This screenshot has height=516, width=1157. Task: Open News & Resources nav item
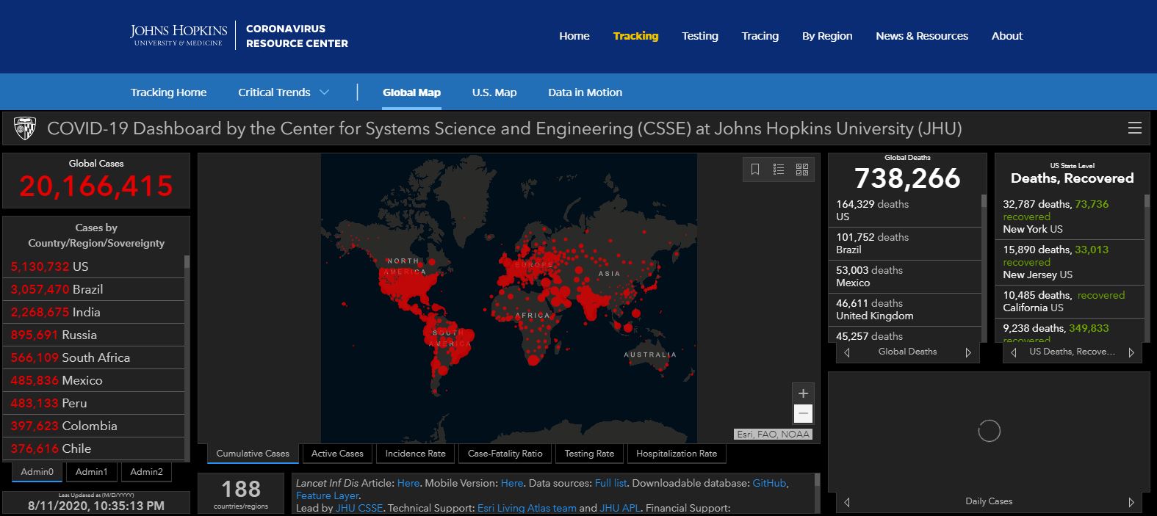tap(922, 36)
